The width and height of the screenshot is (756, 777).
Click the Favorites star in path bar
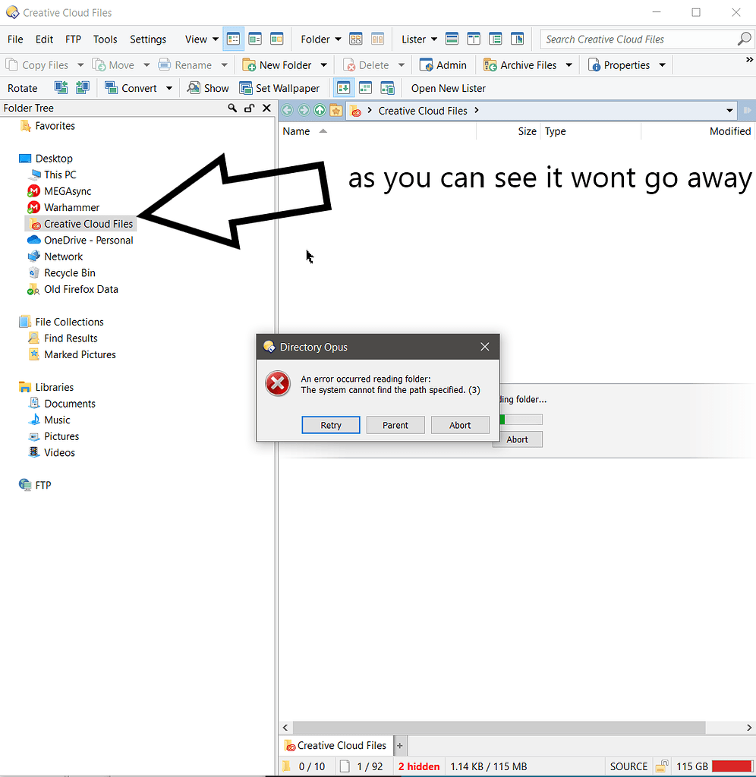point(335,111)
